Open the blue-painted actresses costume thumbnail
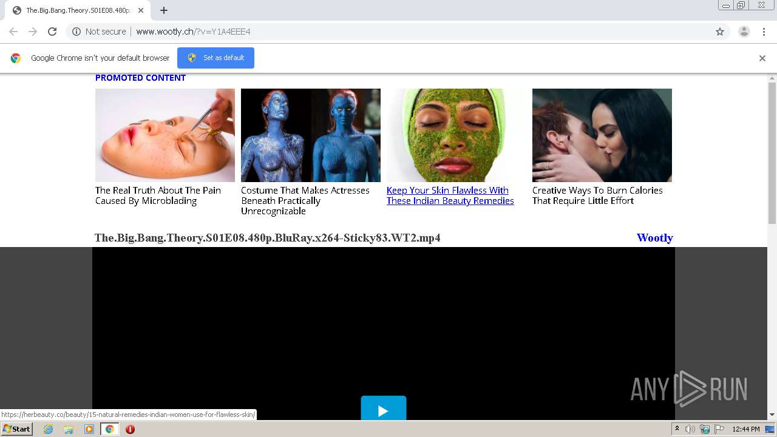 click(x=311, y=135)
